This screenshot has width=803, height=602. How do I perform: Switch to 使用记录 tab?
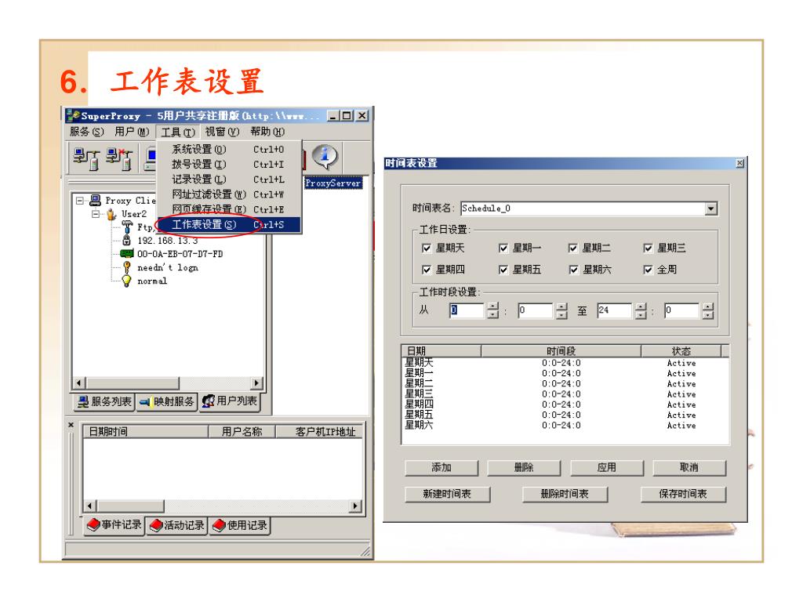(239, 525)
